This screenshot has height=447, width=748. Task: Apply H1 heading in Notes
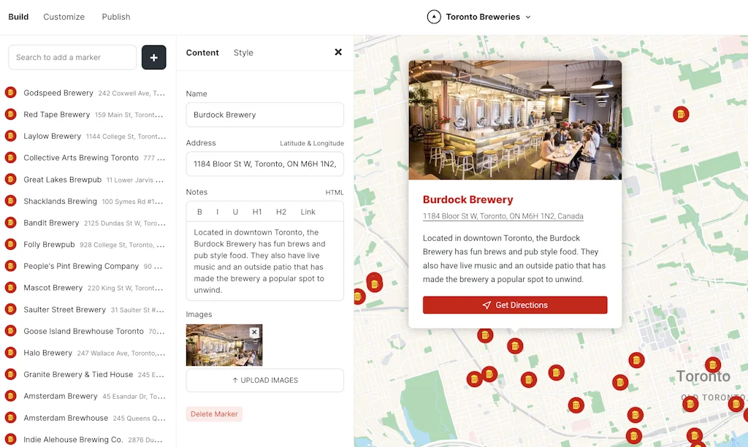257,212
